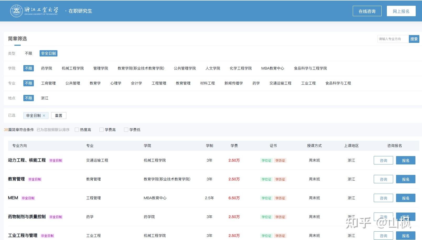The height and width of the screenshot is (240, 422).
Task: Open 教育管理 program title in results
Action: tap(16, 179)
